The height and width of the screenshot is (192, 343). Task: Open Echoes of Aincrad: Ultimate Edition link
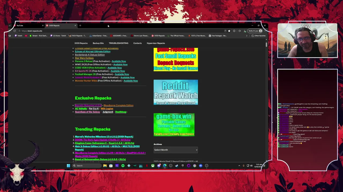(x=93, y=51)
